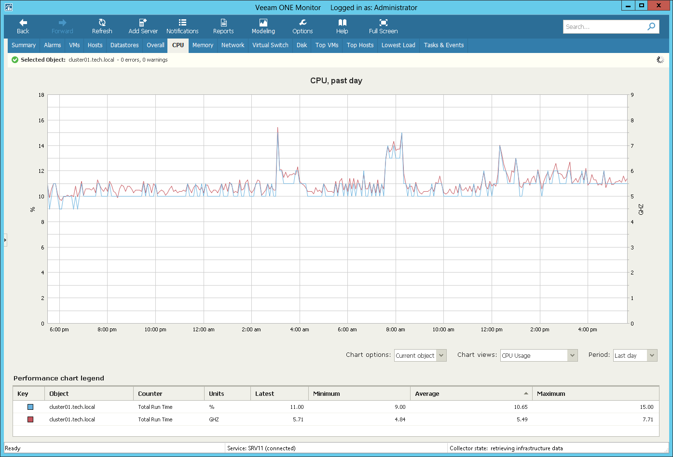Open the Alarms tab

coord(53,45)
